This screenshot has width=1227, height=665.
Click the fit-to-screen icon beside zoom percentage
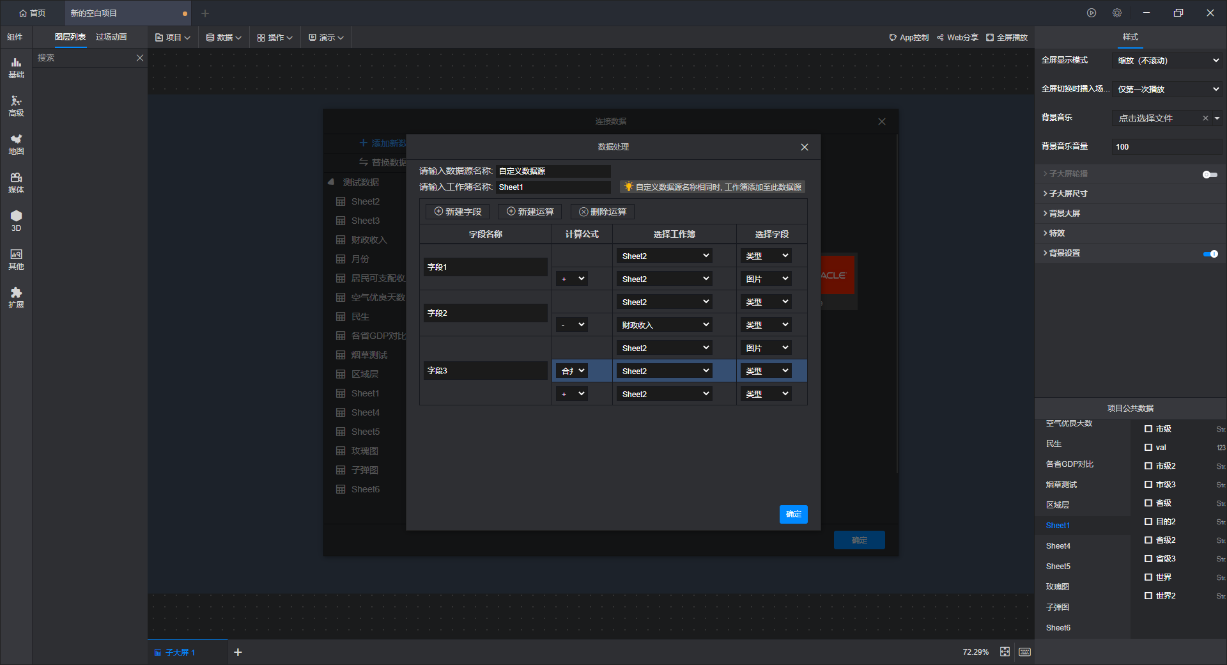[1005, 652]
